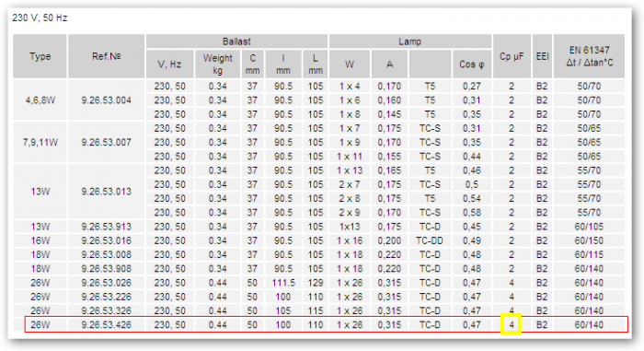The height and width of the screenshot is (351, 644).
Task: Click the "0,200" current value
Action: (389, 240)
